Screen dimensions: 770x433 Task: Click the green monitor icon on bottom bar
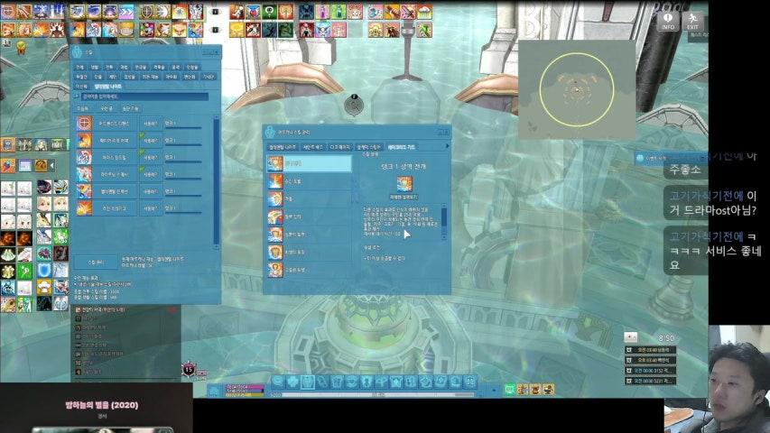tap(509, 388)
